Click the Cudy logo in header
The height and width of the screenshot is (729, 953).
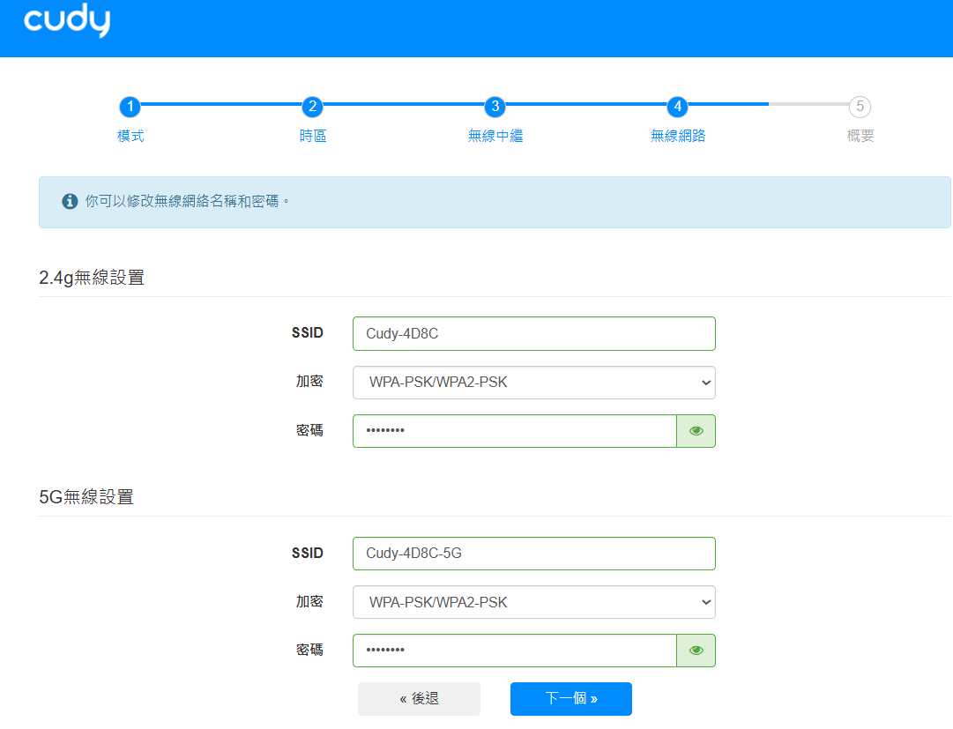point(67,22)
